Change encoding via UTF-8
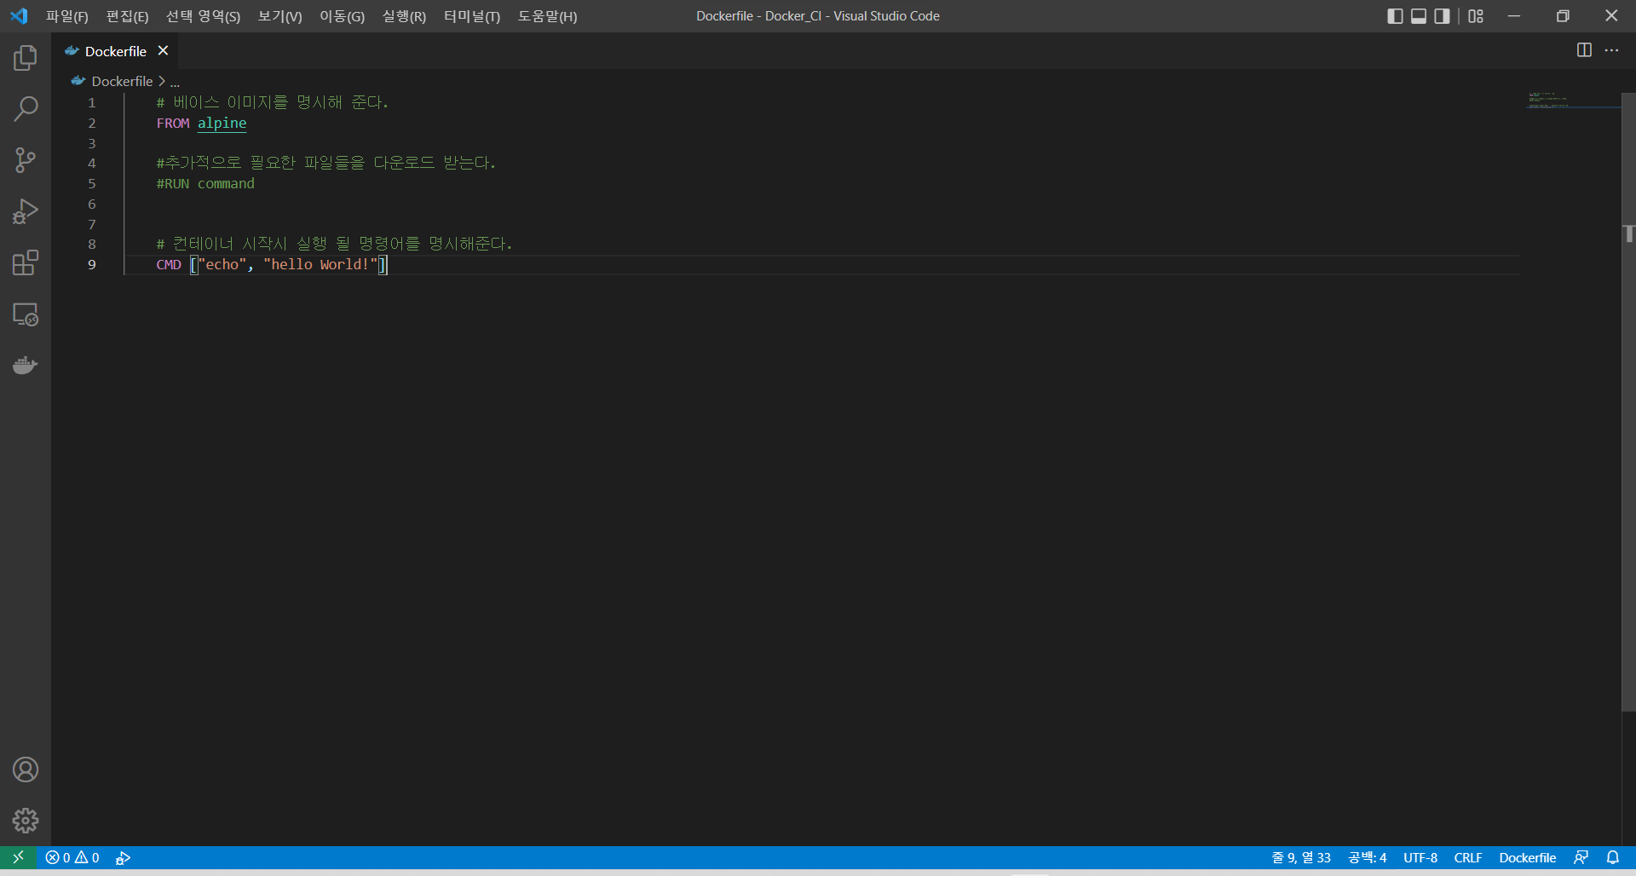Image resolution: width=1636 pixels, height=876 pixels. point(1420,857)
